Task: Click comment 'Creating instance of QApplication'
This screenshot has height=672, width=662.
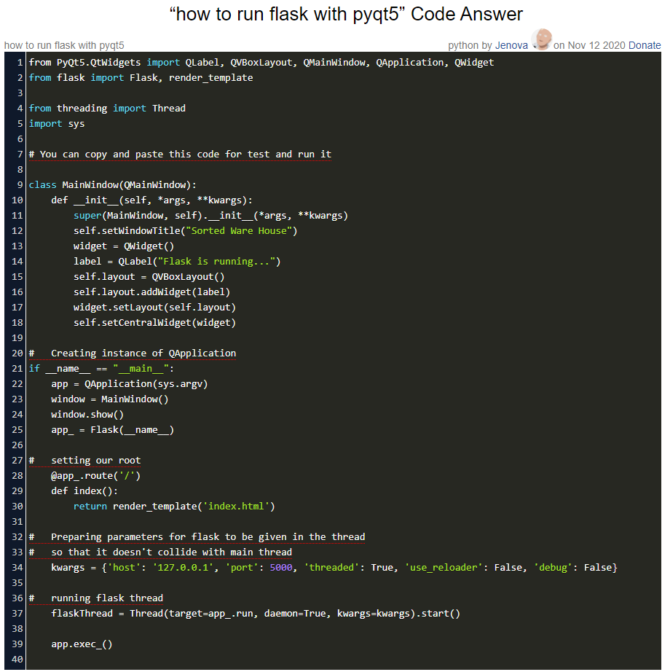Action: click(133, 353)
